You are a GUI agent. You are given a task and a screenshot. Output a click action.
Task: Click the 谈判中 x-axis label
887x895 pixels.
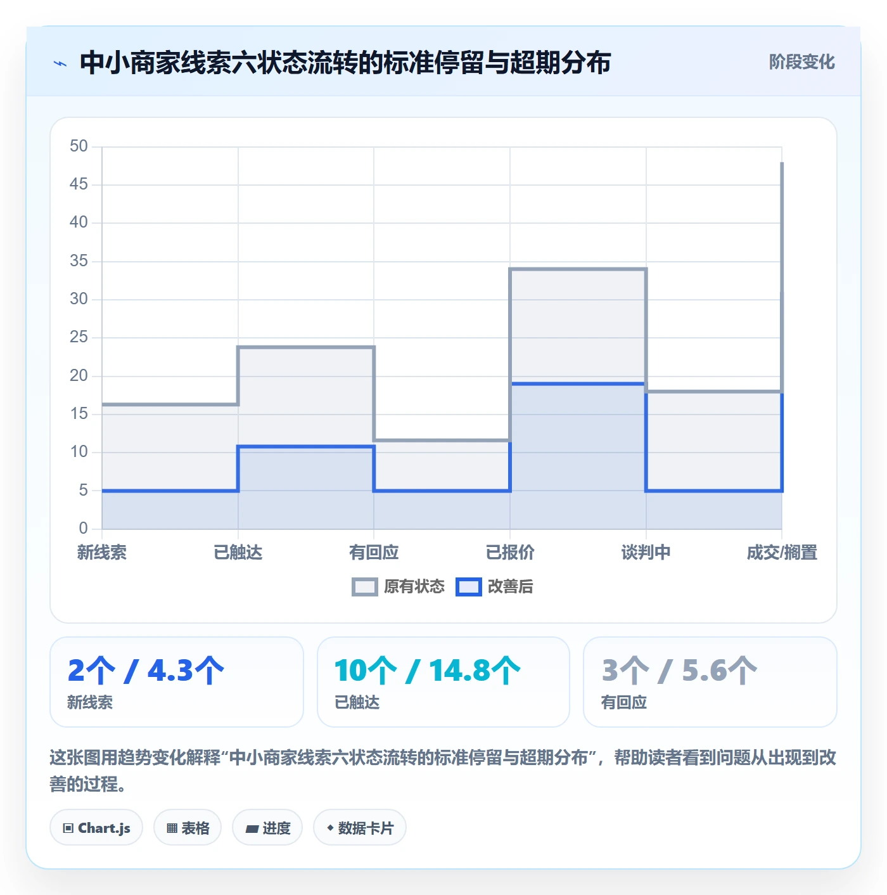click(646, 553)
